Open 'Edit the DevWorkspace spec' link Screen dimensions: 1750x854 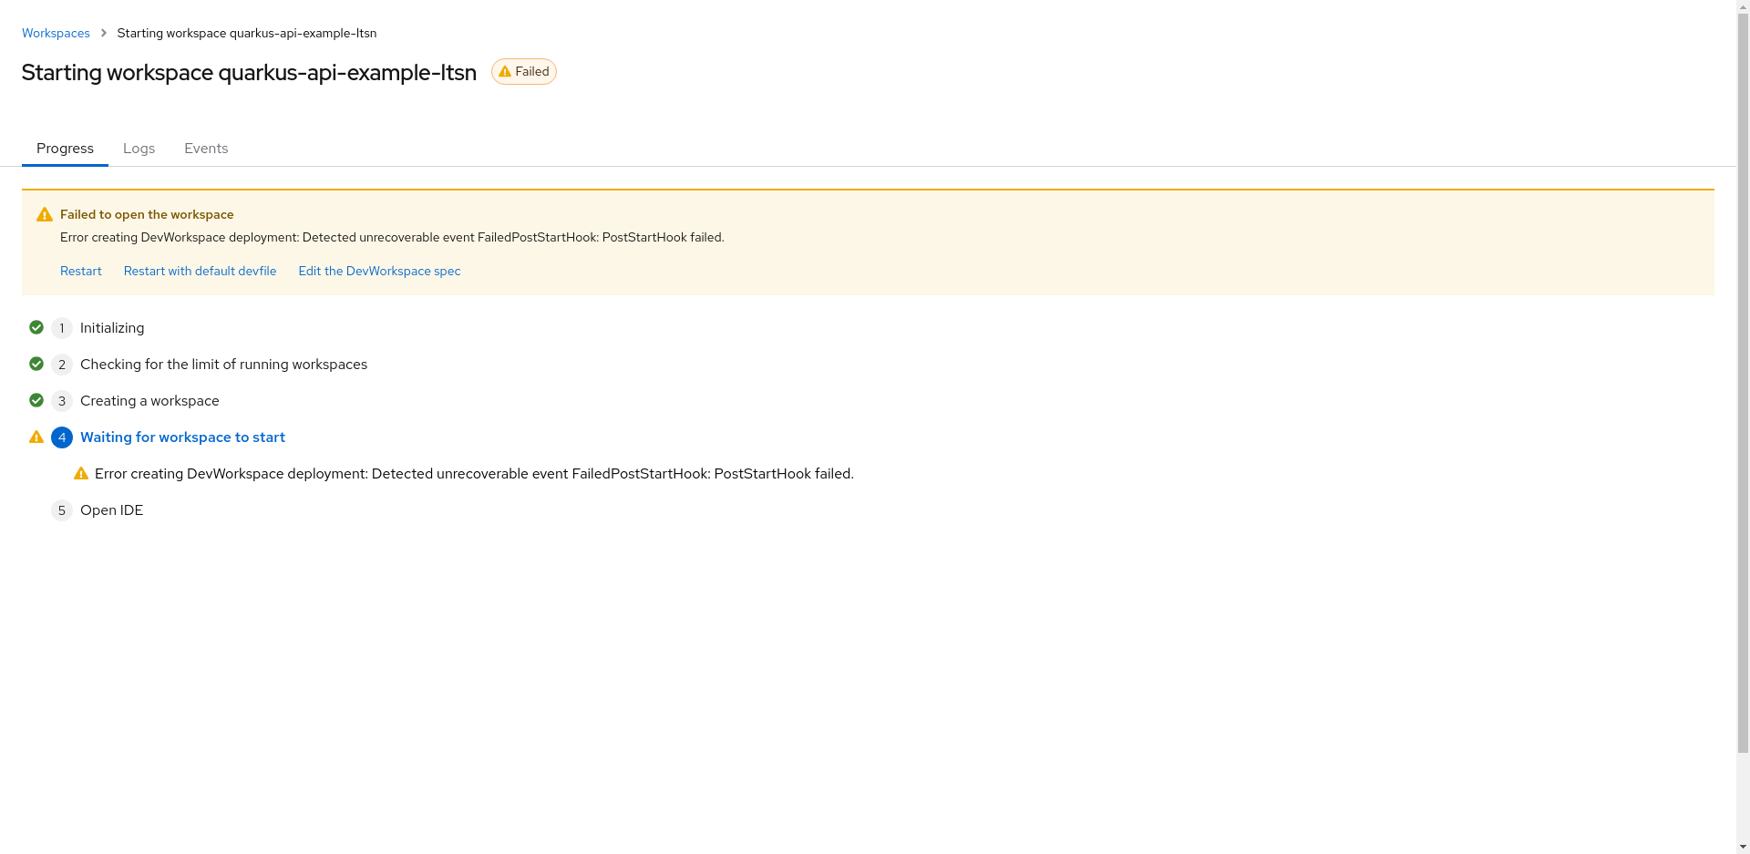(379, 271)
